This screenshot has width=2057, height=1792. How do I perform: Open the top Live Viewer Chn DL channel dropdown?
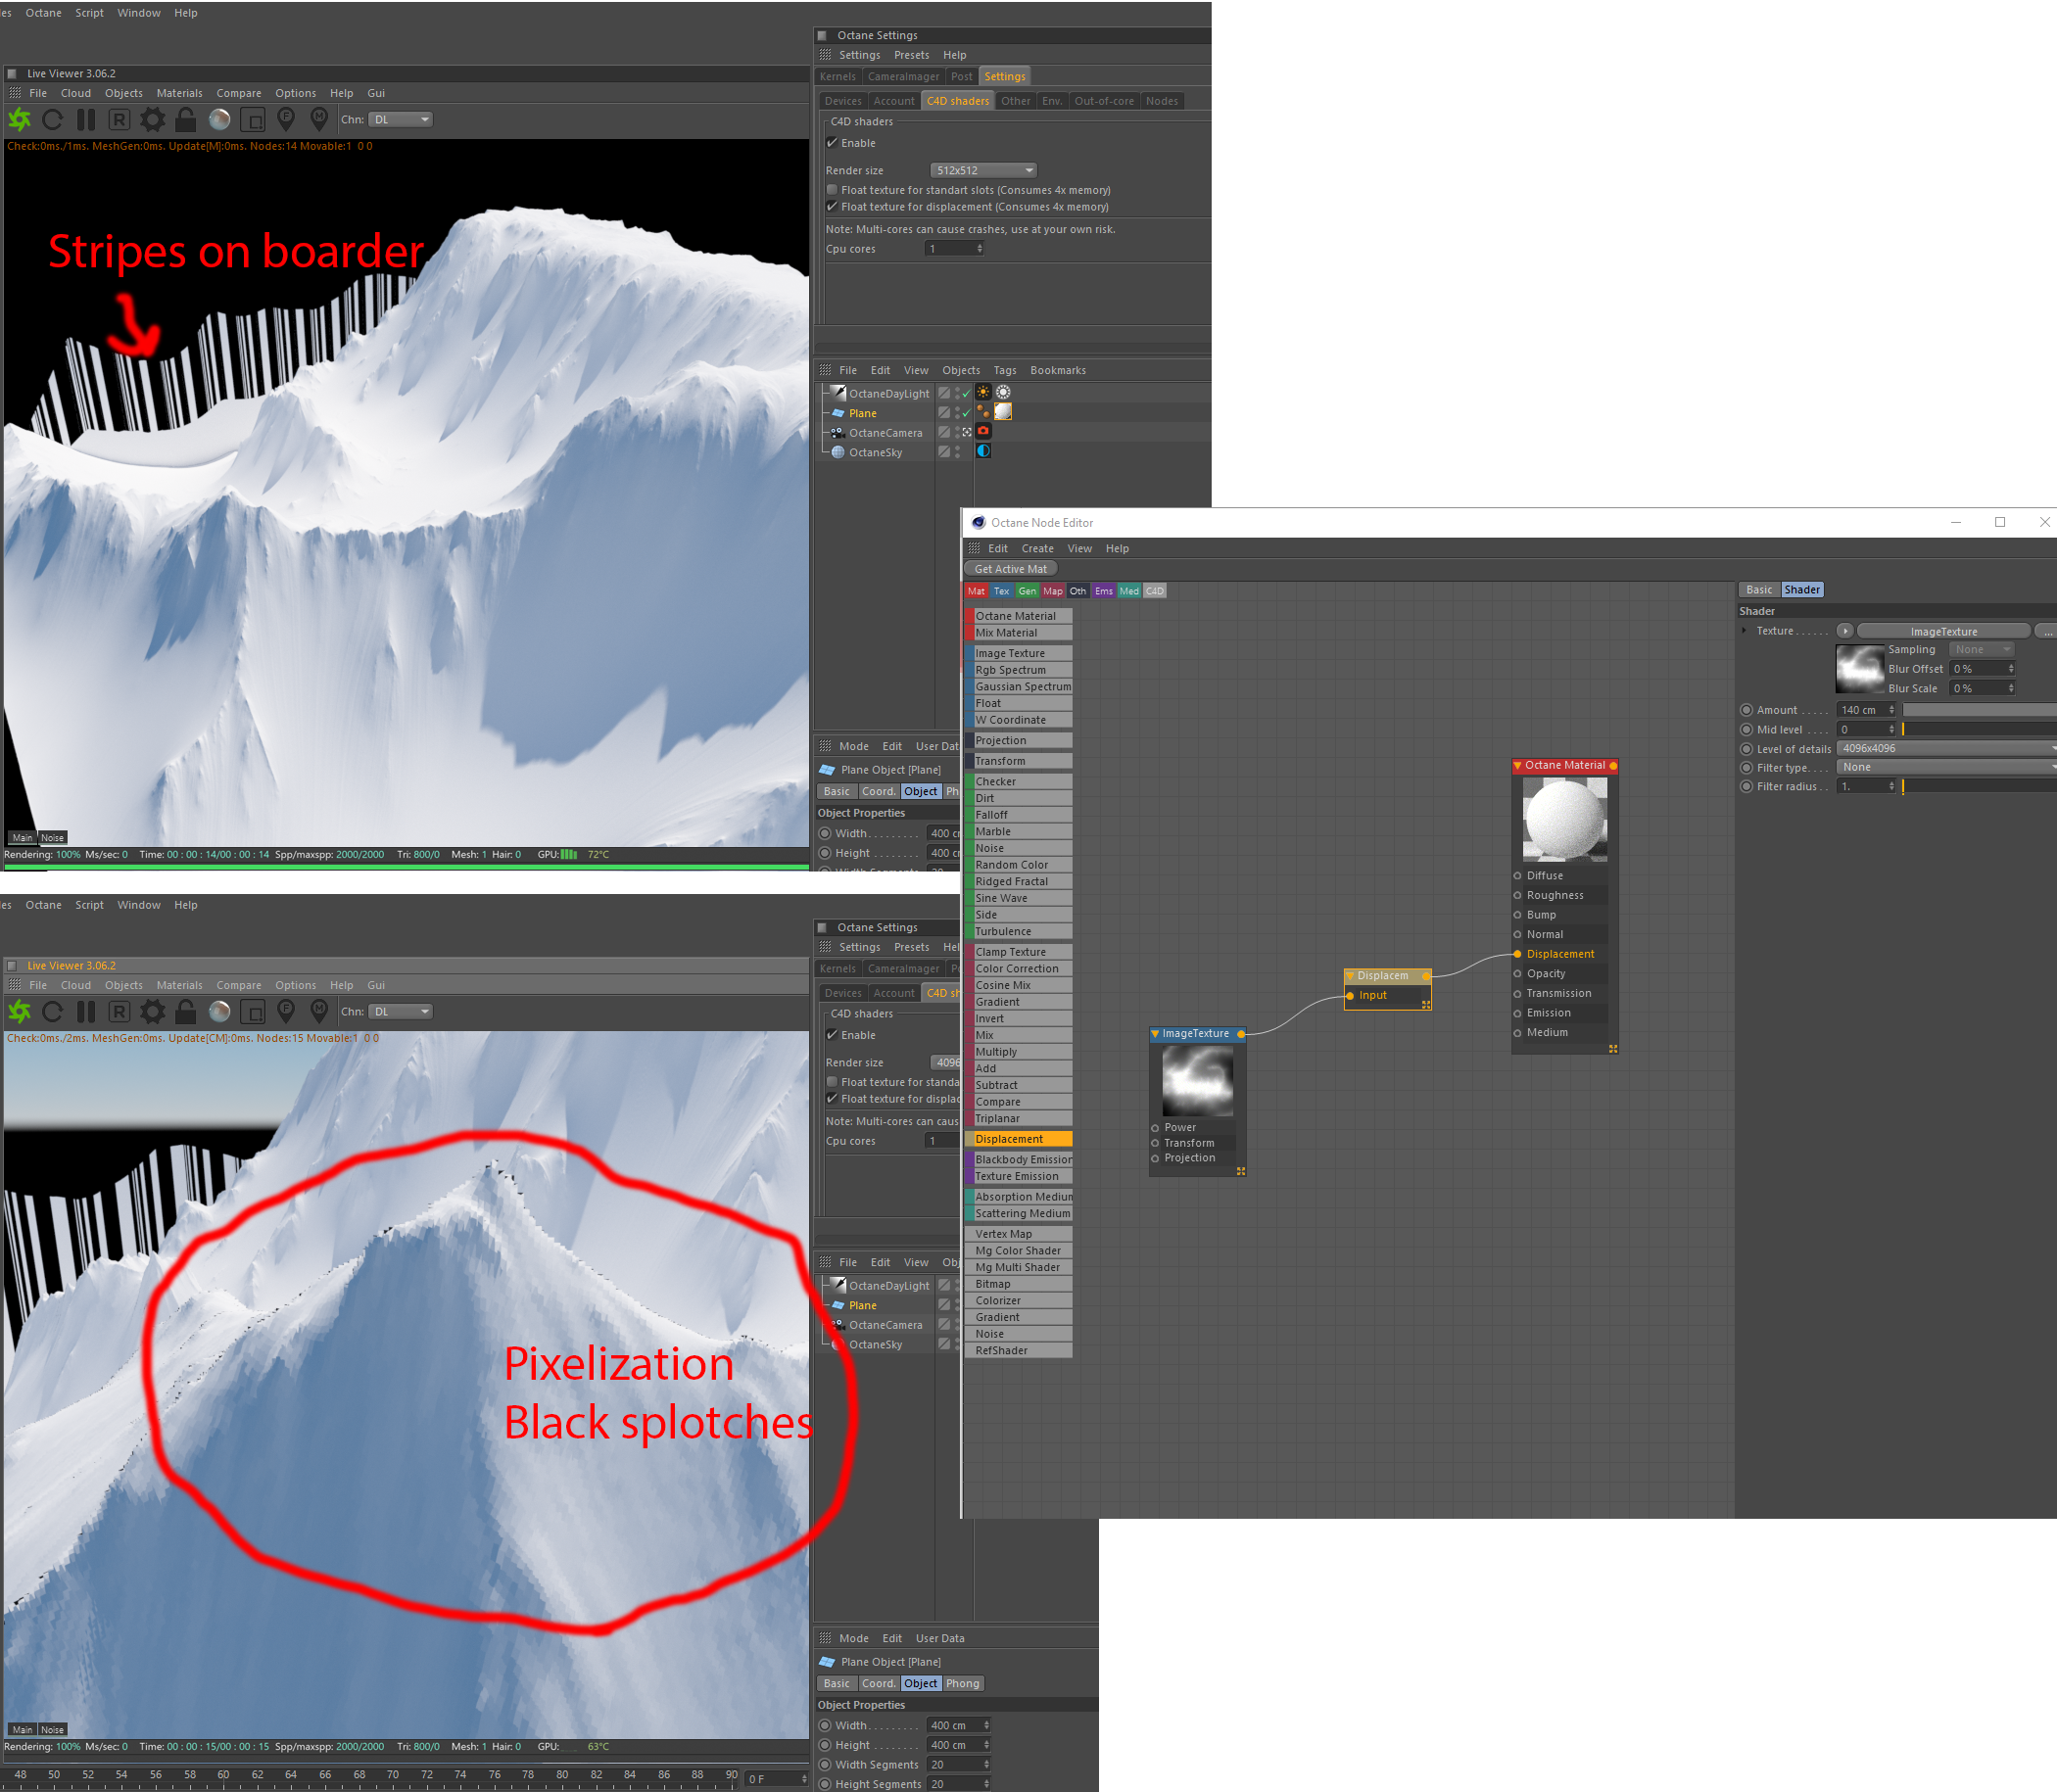pos(401,120)
